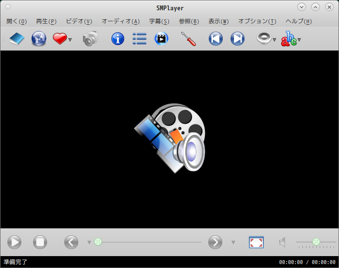This screenshot has width=339, height=268.
Task: Start playback with Play button
Action: coord(14,242)
